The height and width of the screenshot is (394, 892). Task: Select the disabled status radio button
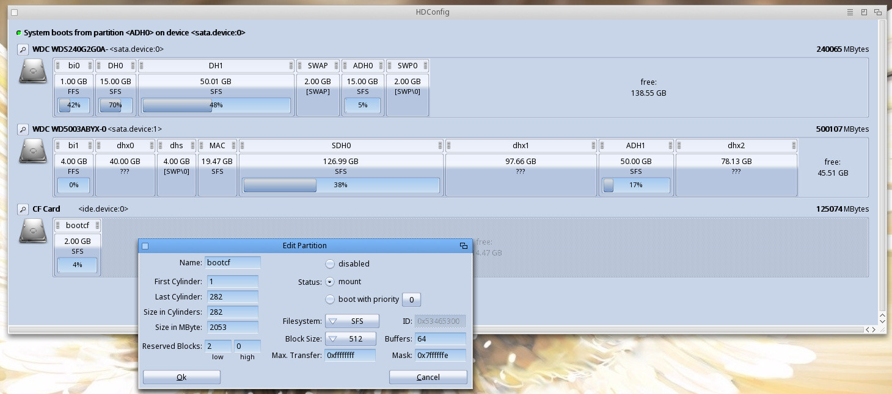tap(330, 264)
